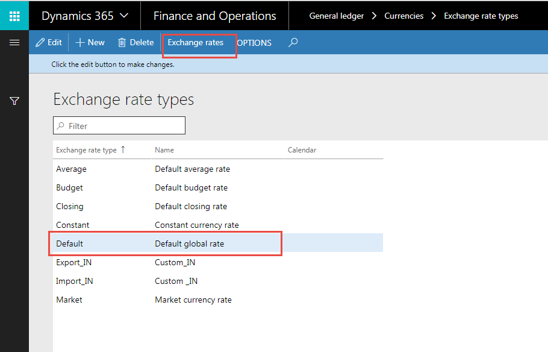Click the Edit pencil button
Viewport: 548px width, 352px height.
pos(49,43)
